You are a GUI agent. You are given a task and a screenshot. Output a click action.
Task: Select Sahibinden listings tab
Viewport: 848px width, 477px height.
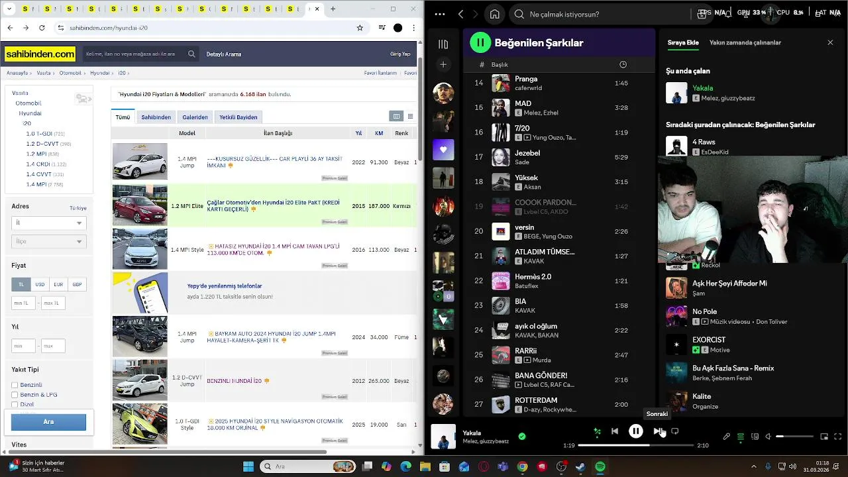(x=156, y=117)
